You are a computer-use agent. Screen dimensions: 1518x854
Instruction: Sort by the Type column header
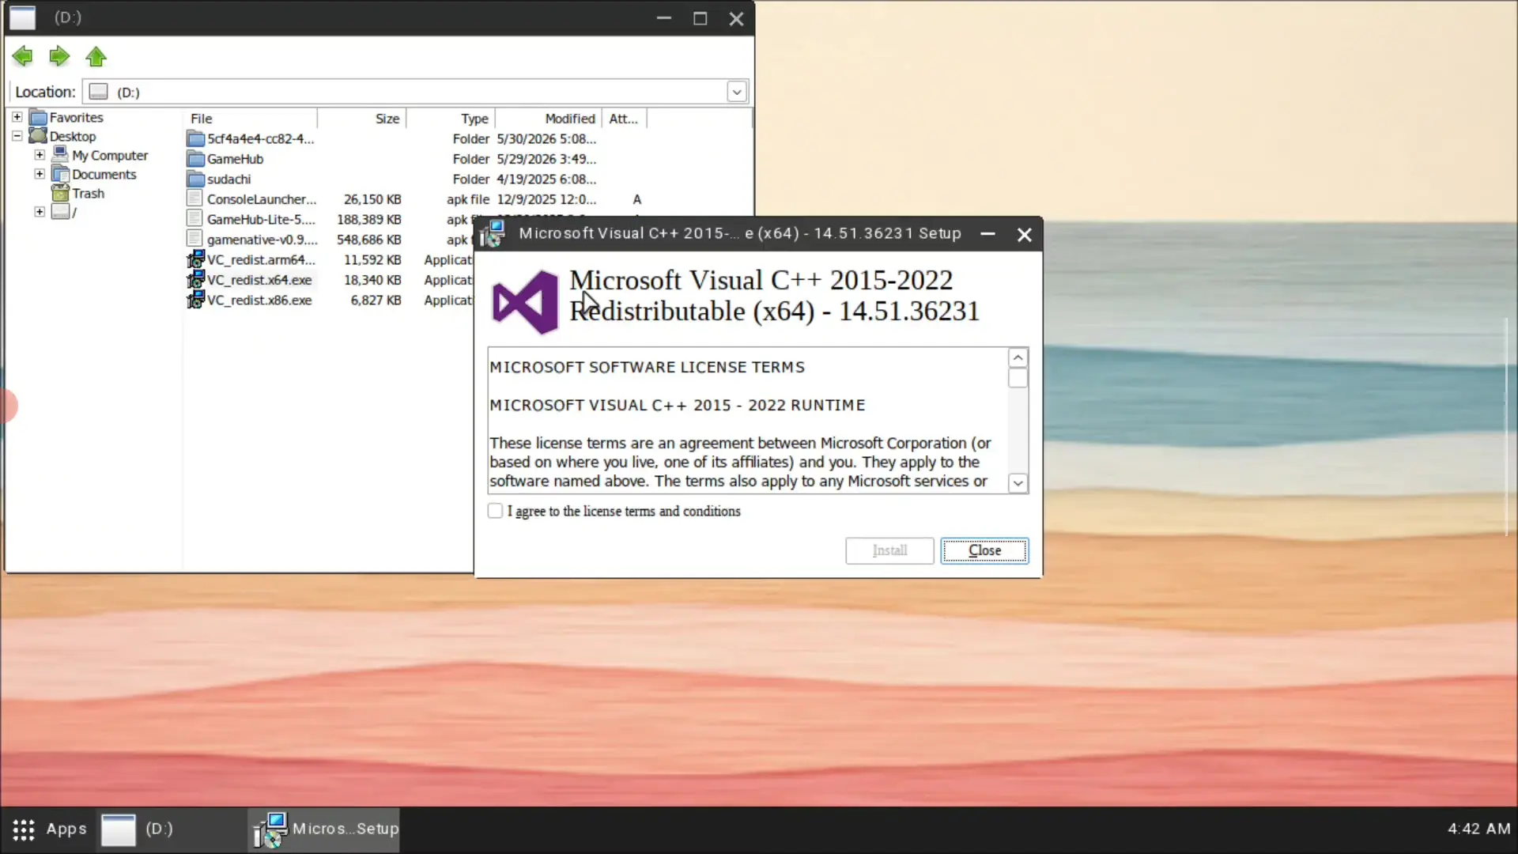451,119
